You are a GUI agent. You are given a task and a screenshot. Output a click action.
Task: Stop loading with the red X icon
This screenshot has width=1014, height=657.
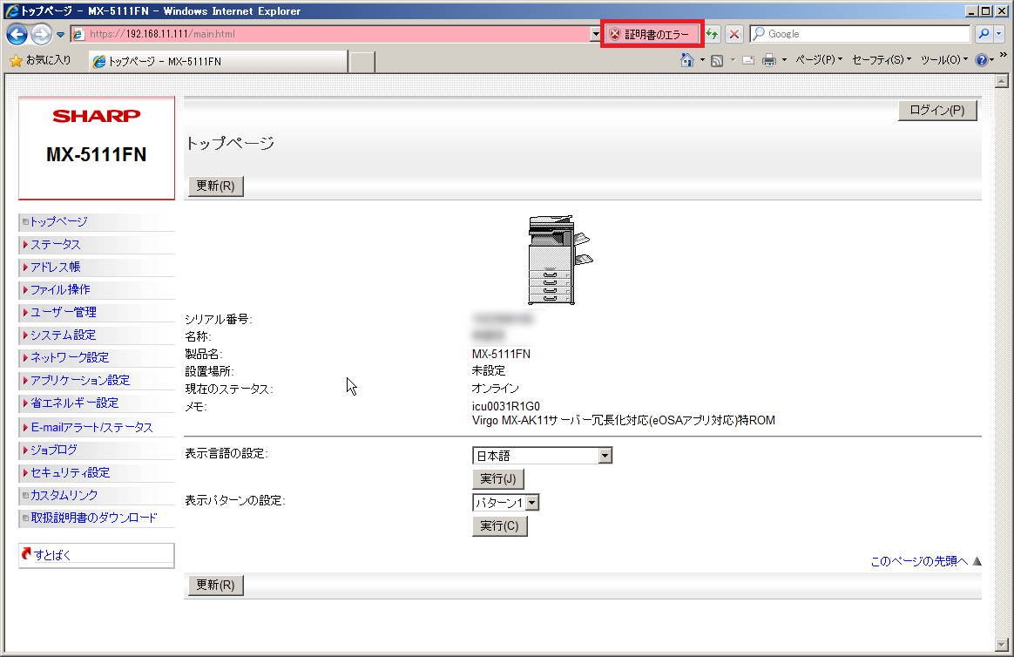(734, 34)
